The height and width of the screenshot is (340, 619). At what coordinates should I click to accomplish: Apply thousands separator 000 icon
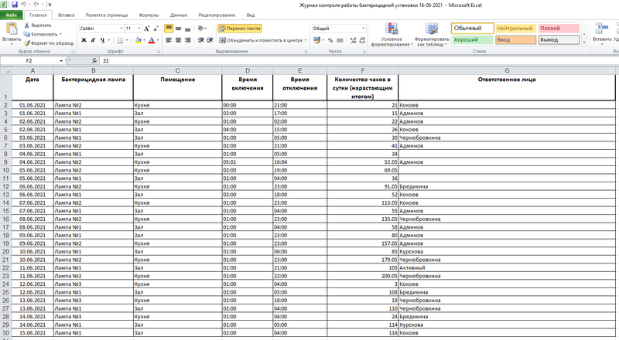tap(340, 40)
